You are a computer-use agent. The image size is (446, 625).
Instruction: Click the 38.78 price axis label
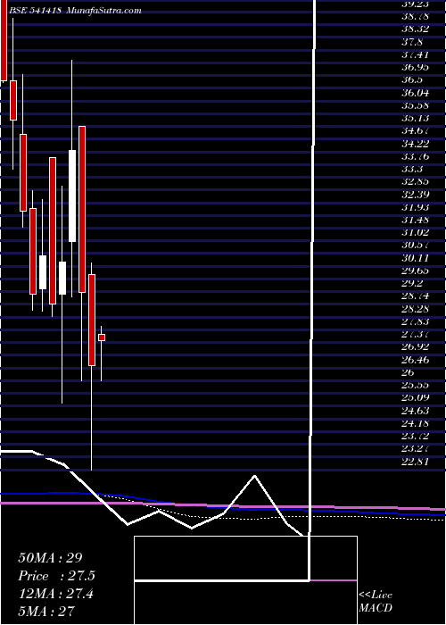(x=416, y=16)
